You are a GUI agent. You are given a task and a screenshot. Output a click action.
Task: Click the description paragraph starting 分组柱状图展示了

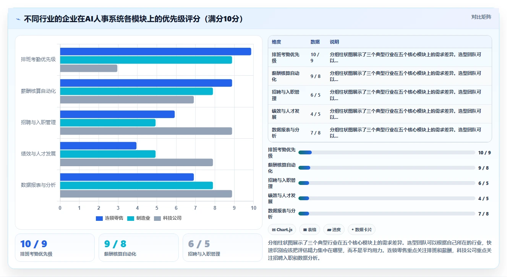coord(380,250)
